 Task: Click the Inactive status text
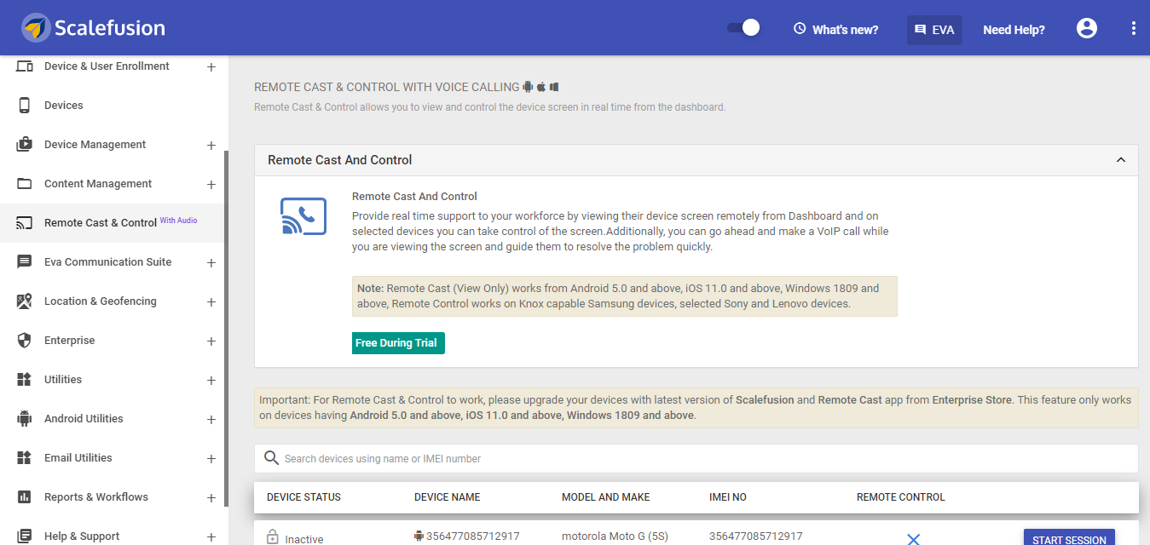[304, 539]
